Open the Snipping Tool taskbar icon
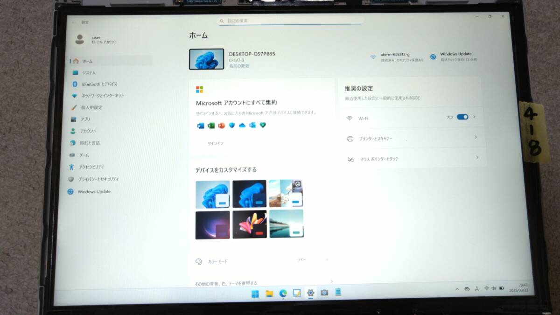 click(296, 293)
